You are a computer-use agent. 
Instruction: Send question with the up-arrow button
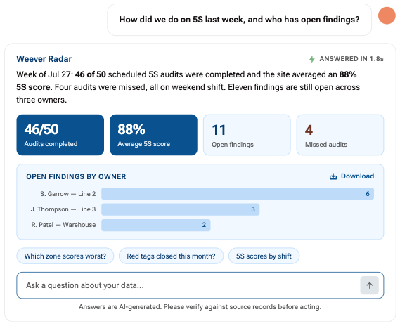[369, 285]
